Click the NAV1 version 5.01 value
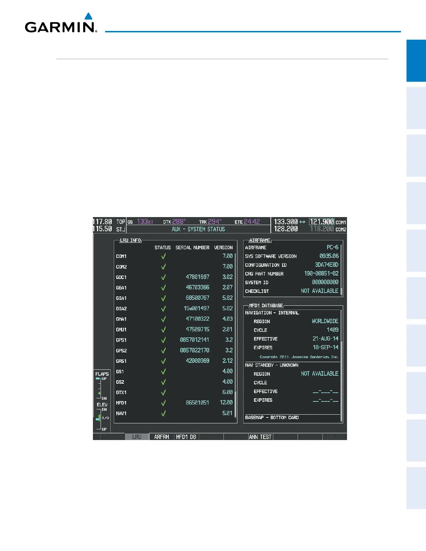426x551 pixels. coord(228,413)
